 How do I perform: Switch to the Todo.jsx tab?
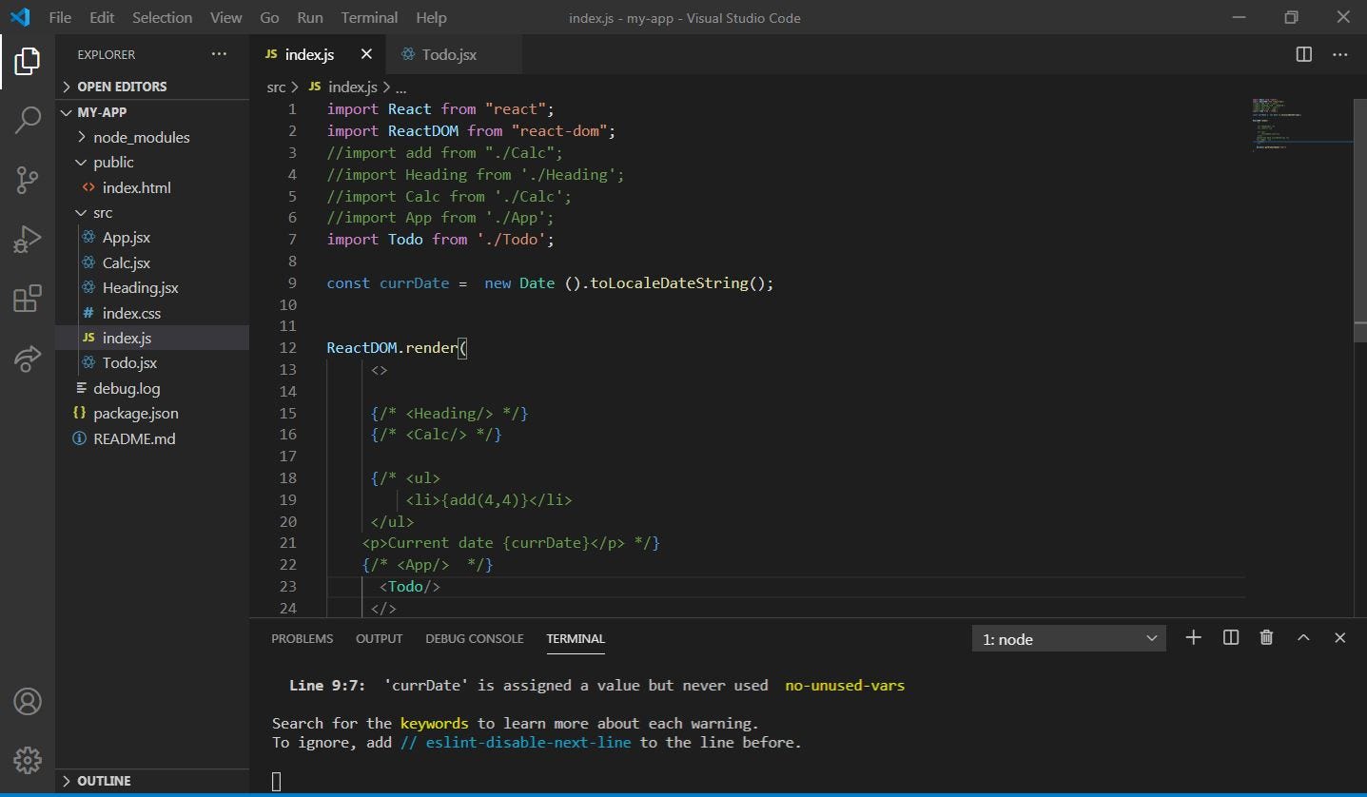(447, 54)
